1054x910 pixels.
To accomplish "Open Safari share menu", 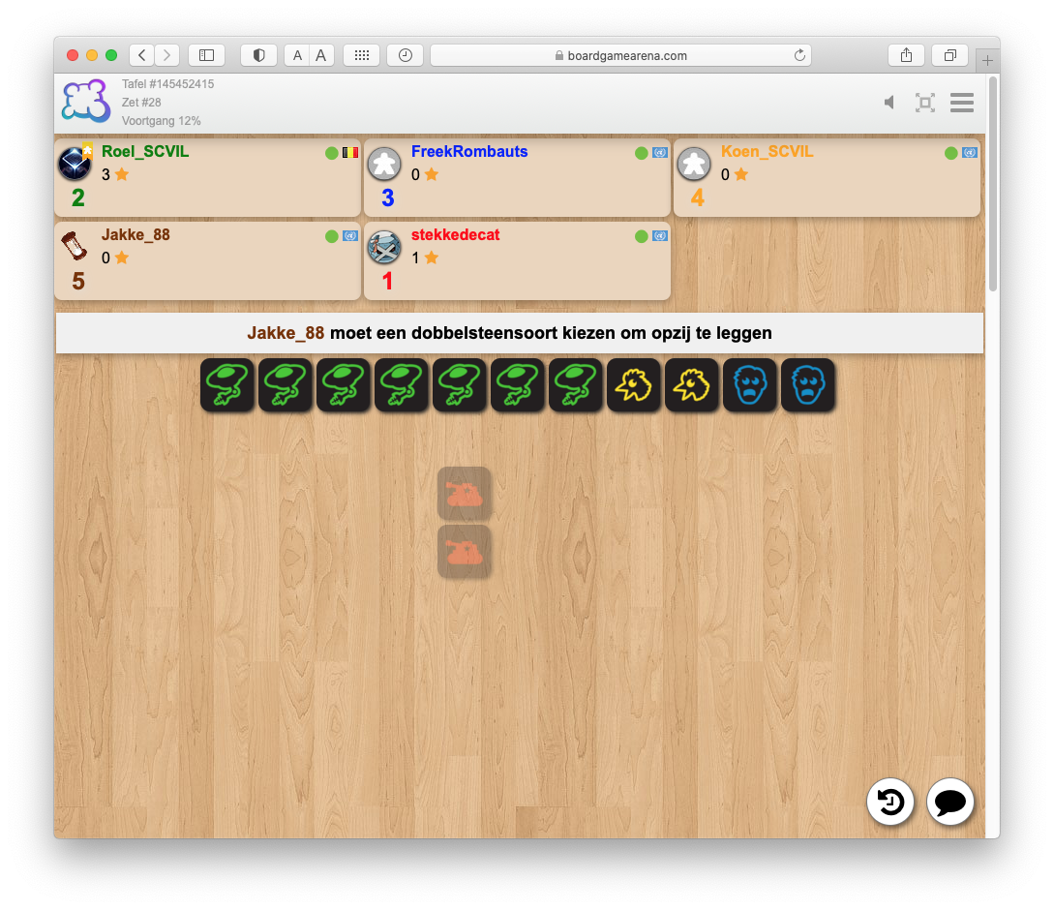I will pos(906,55).
